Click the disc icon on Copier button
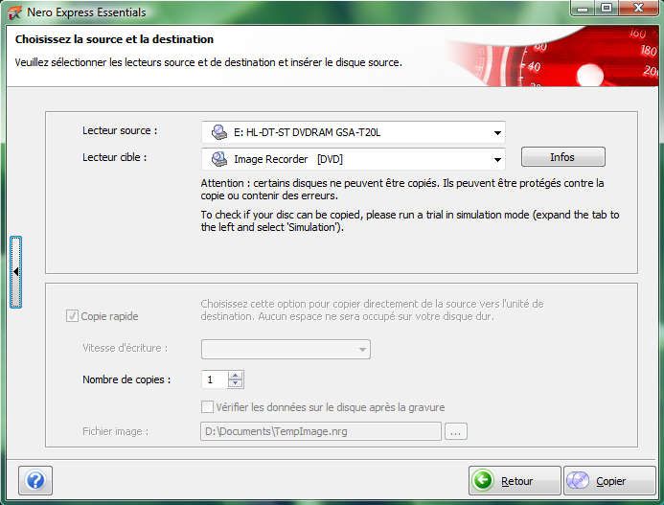The width and height of the screenshot is (664, 505). (578, 480)
